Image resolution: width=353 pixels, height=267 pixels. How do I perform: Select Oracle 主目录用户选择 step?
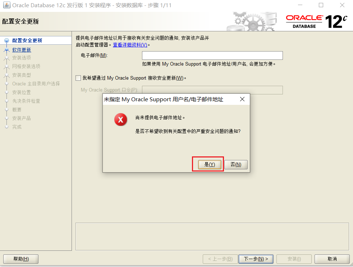[x=36, y=84]
